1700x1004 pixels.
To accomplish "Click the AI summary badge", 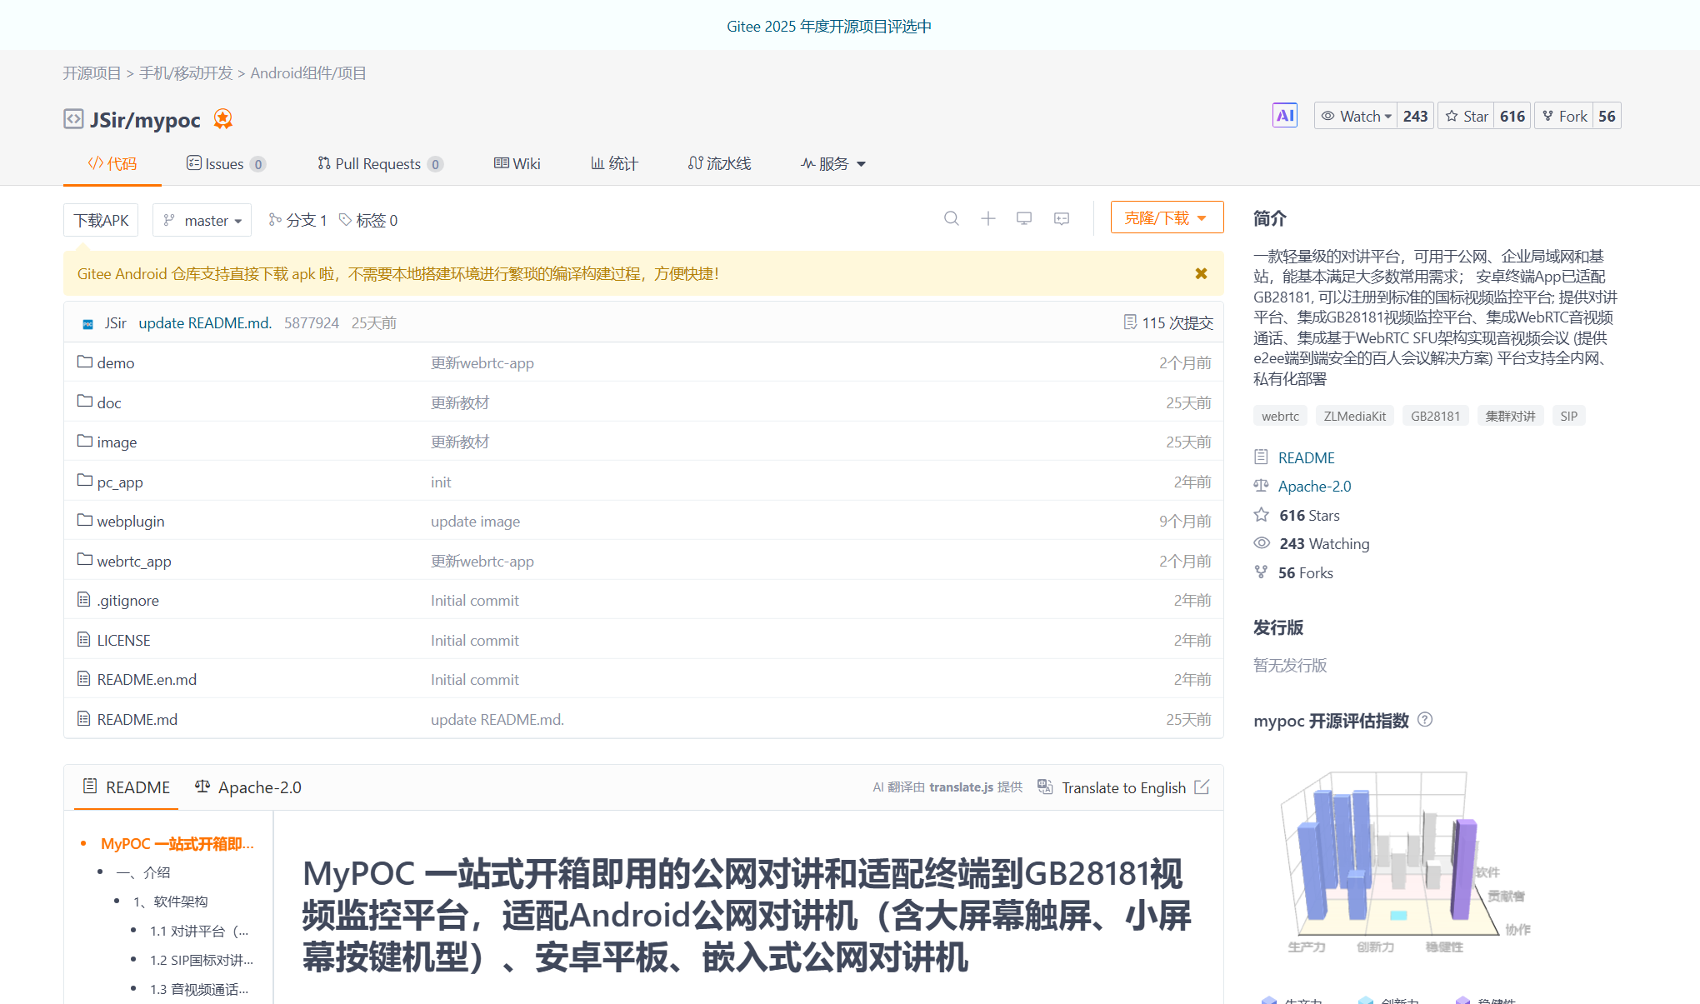I will pyautogui.click(x=1285, y=115).
